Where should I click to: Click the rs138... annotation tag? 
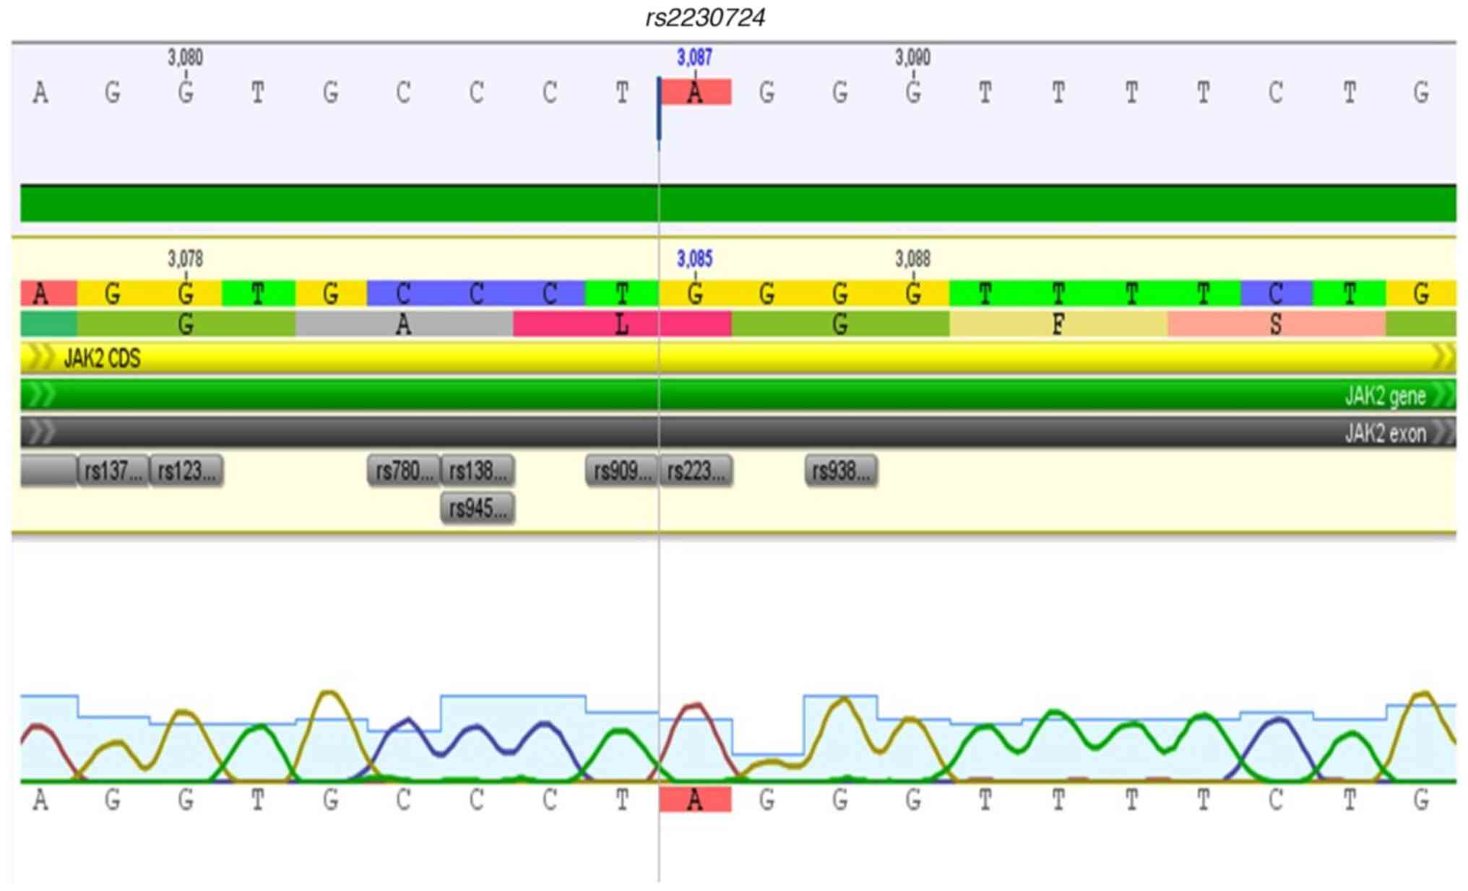point(477,471)
